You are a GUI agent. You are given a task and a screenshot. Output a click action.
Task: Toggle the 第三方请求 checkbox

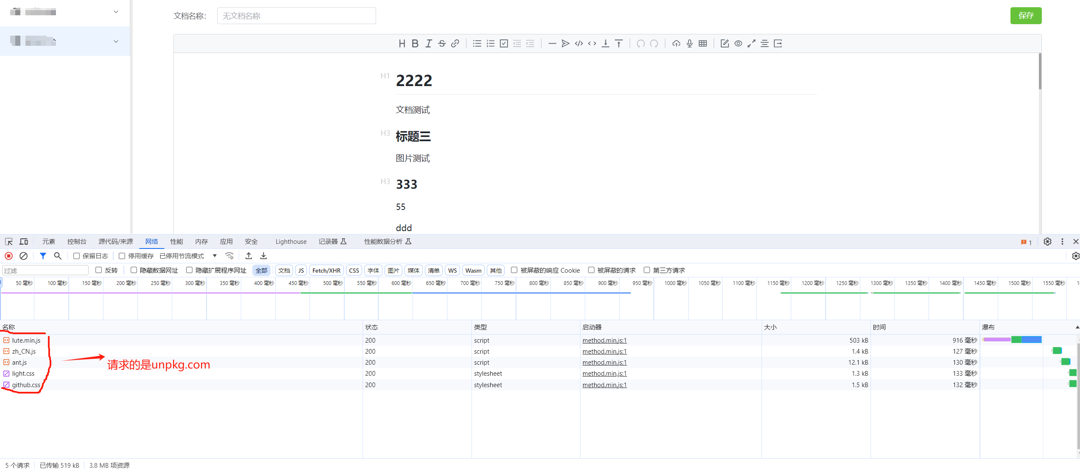pos(647,270)
